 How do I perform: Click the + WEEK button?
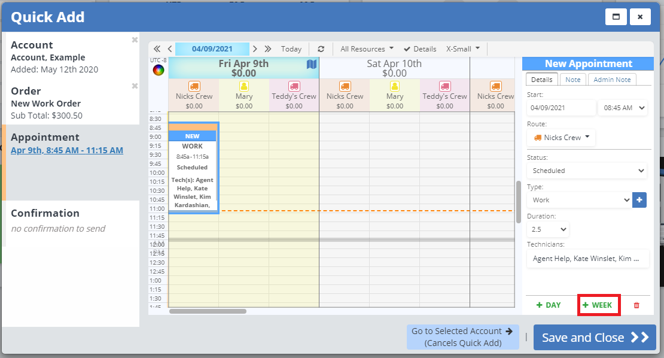pos(598,305)
